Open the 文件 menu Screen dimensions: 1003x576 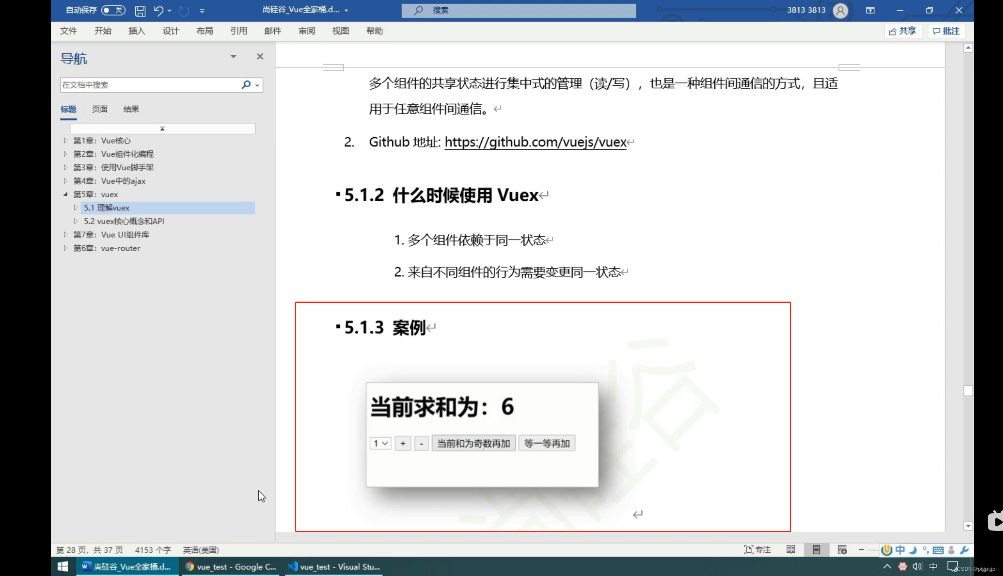68,31
